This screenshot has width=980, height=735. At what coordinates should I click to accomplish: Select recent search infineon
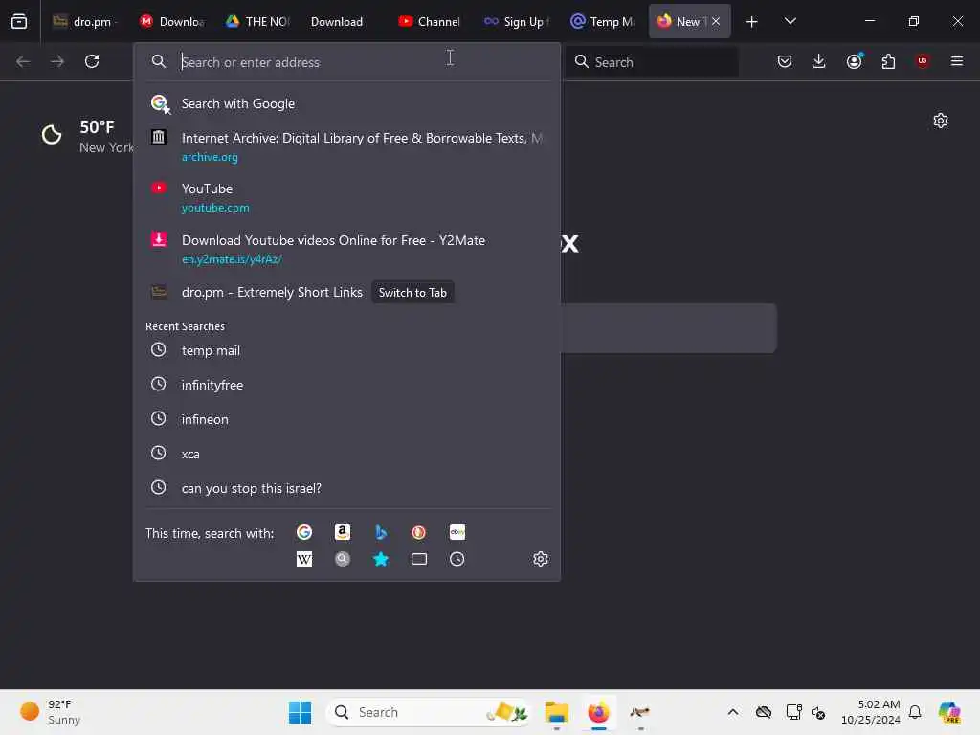(x=346, y=419)
